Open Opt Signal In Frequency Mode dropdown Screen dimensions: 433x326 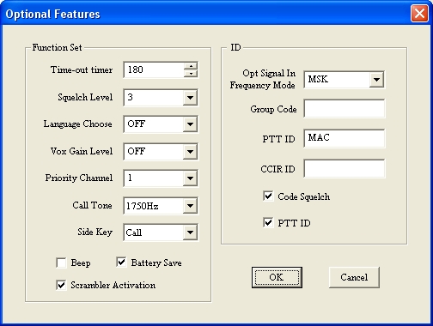pyautogui.click(x=376, y=80)
